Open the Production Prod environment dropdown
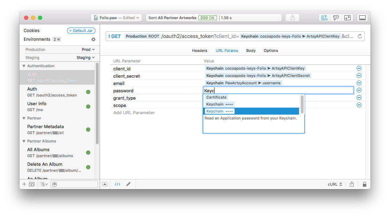 coord(88,49)
